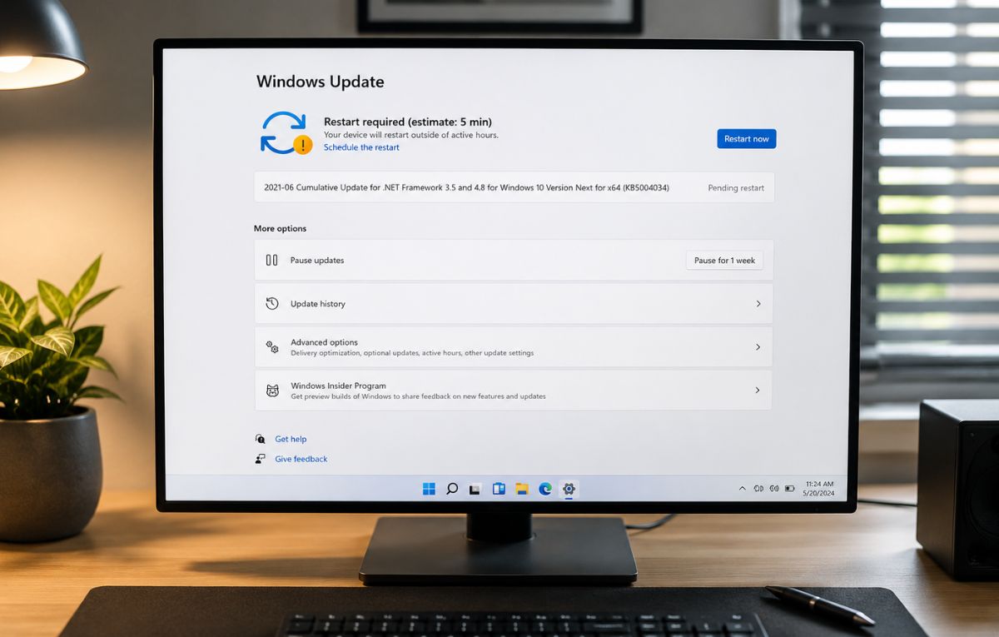
Task: Click the update sync warning icon
Action: coord(286,133)
